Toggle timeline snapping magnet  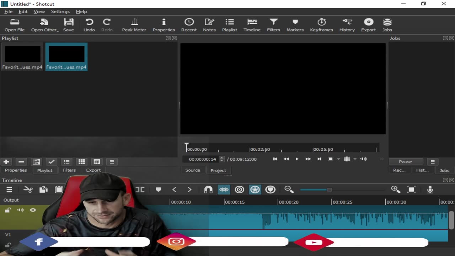(x=208, y=190)
